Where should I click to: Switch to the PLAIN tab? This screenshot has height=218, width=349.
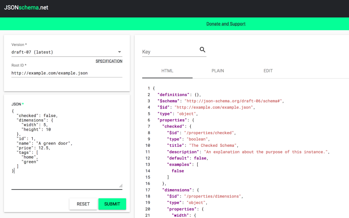(x=218, y=71)
